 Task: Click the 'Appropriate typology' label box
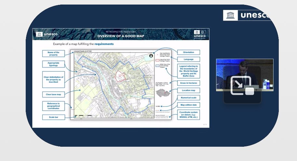click(53, 64)
